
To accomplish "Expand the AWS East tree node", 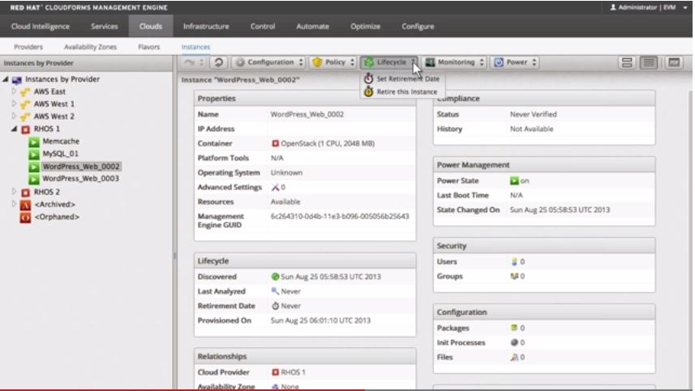I will pyautogui.click(x=14, y=91).
